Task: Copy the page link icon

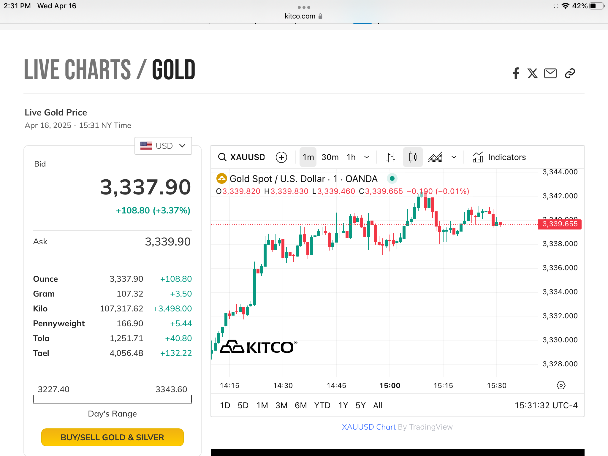Action: coord(570,73)
